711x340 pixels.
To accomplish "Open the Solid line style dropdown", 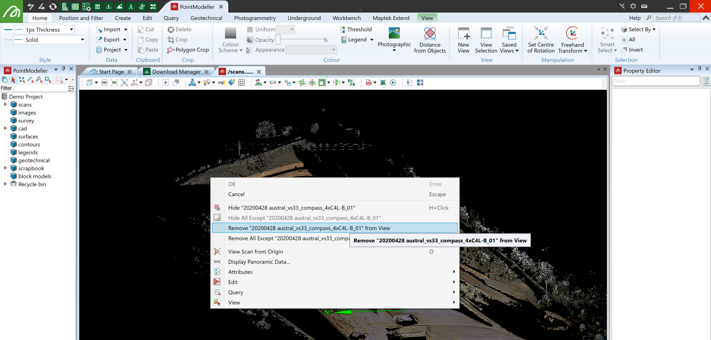I will pyautogui.click(x=82, y=40).
